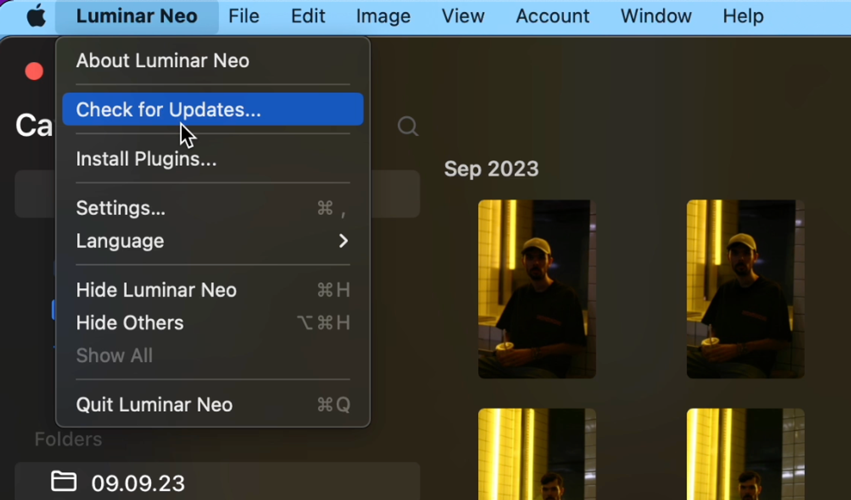Expand the Language submenu
This screenshot has height=500, width=851.
tap(120, 241)
